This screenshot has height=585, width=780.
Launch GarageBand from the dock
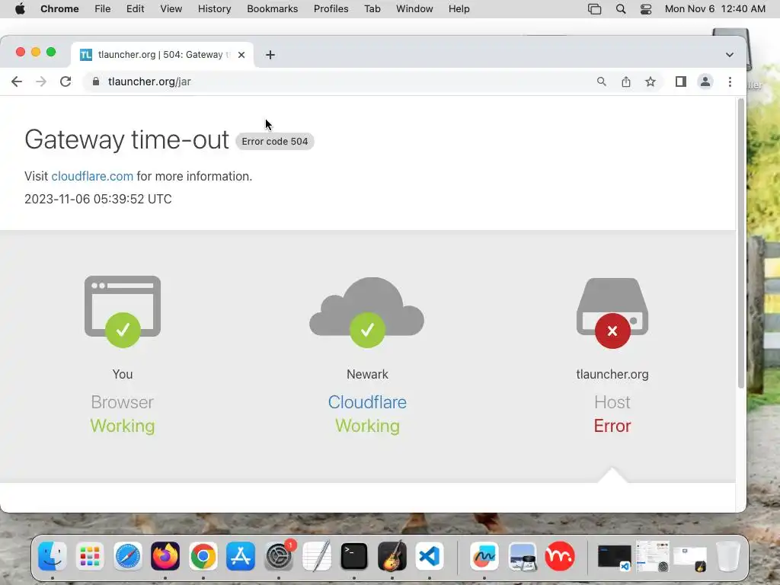pyautogui.click(x=392, y=556)
